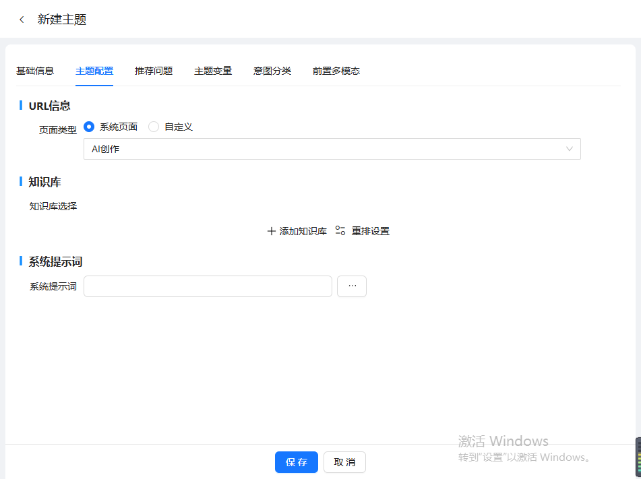Switch to the 基础信息 tab

pyautogui.click(x=35, y=71)
